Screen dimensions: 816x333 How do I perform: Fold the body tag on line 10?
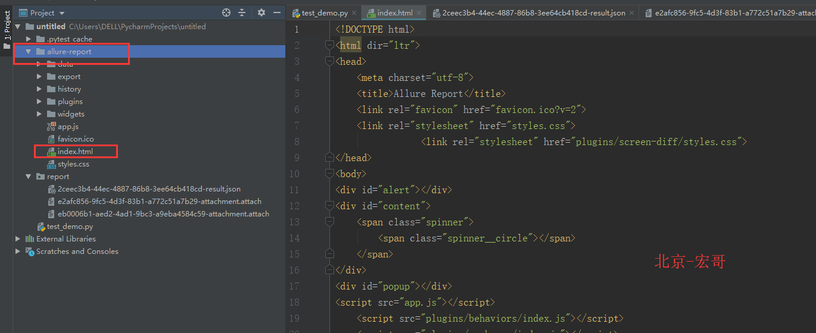(x=329, y=174)
